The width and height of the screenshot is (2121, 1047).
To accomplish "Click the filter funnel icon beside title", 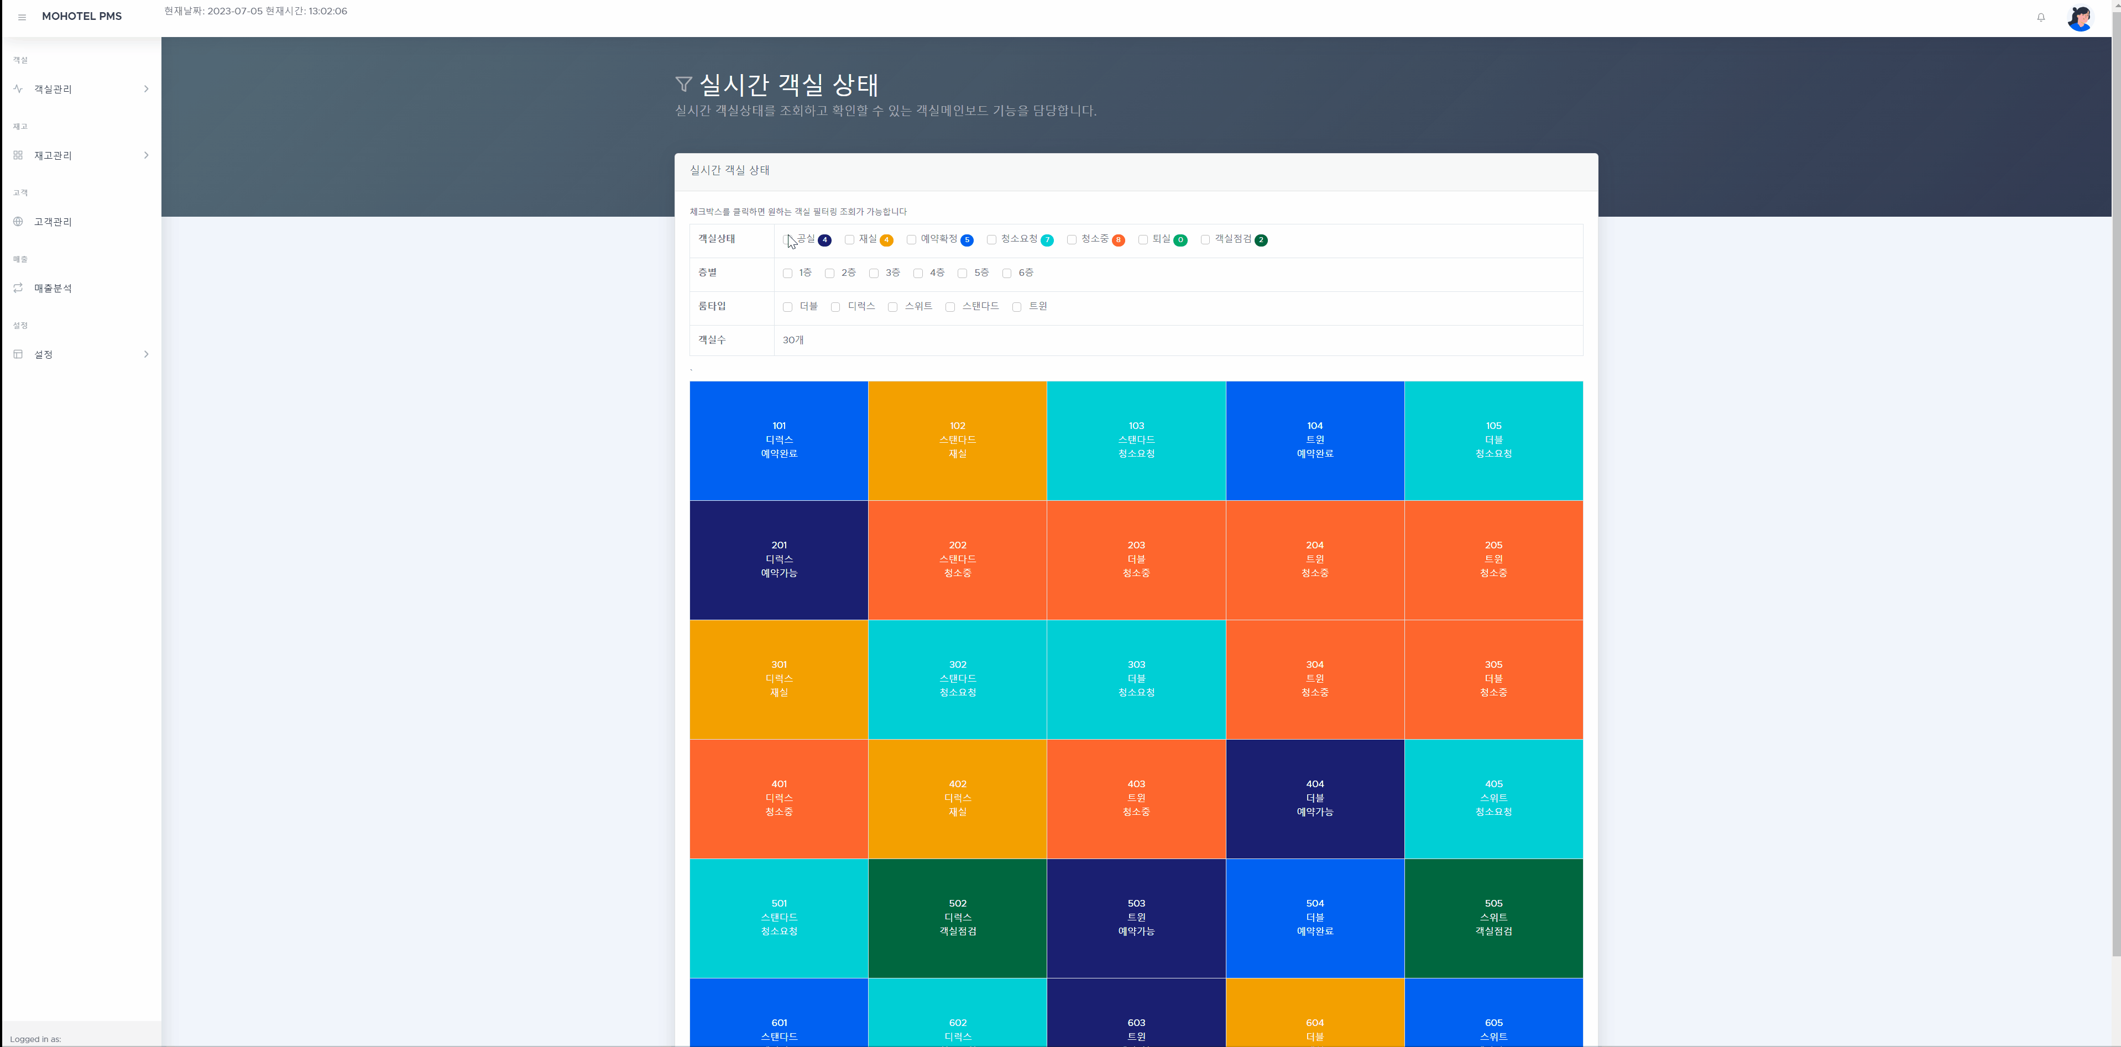I will [x=682, y=84].
